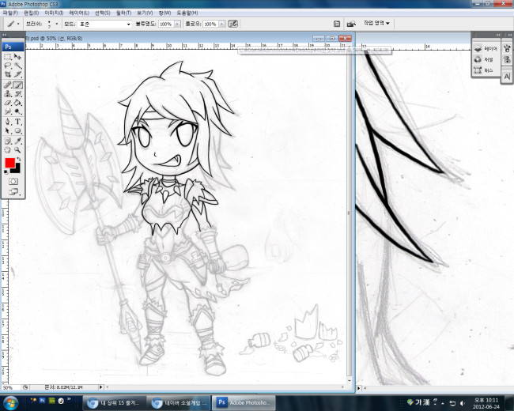
Task: Expand the workspace (작업 영역) dropdown
Action: 376,24
